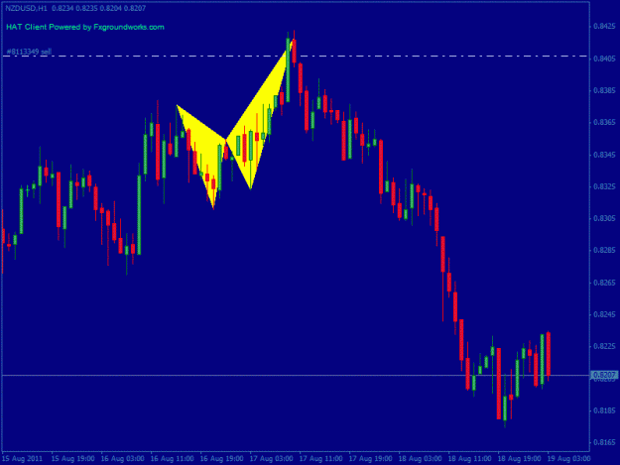620x465 pixels.
Task: Select the #8113349 sell order label
Action: pos(29,52)
